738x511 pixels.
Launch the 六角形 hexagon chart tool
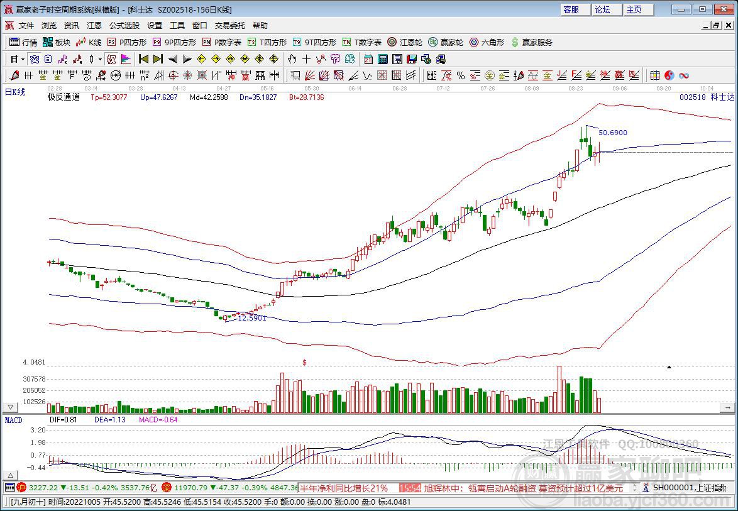coord(487,42)
